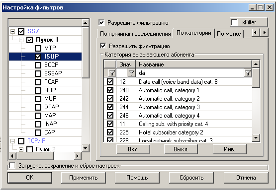This screenshot has height=190, width=276.
Task: Open help via Помощь button
Action: 137,178
